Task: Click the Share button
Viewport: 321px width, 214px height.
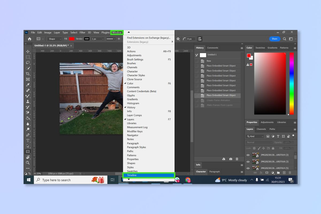Action: [x=274, y=39]
